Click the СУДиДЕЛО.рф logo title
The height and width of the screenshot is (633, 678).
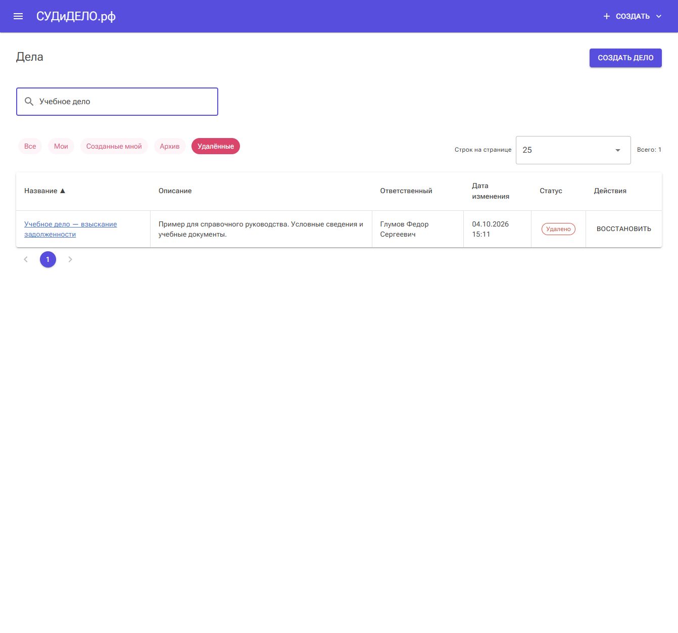(76, 16)
